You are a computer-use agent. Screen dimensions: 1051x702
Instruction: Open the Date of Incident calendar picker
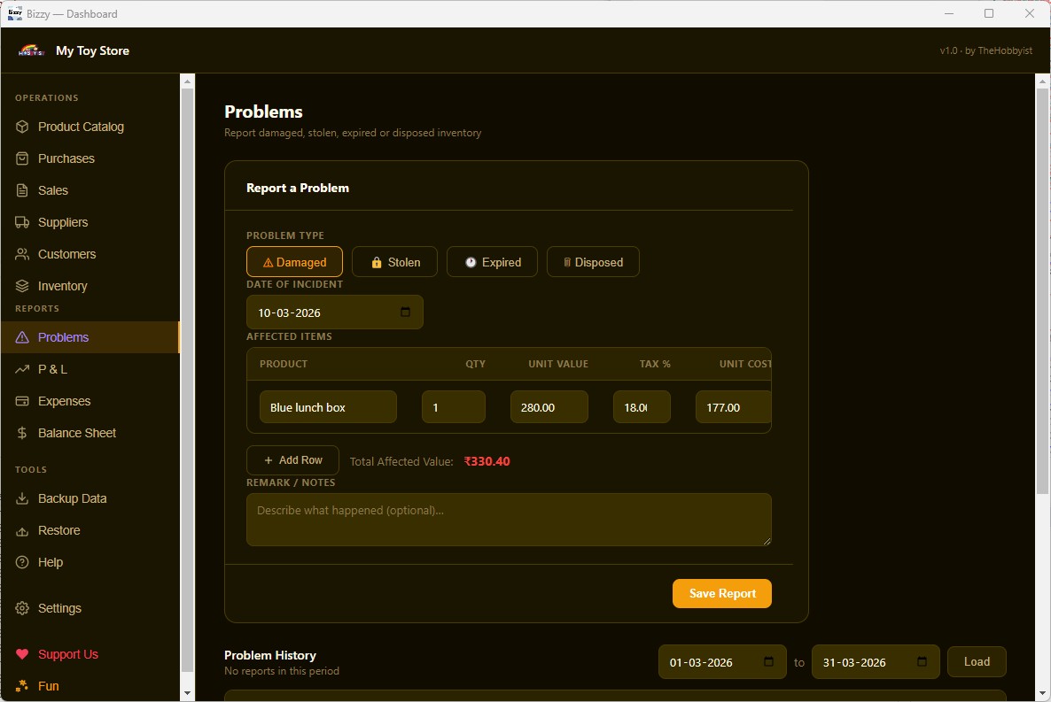click(x=406, y=312)
